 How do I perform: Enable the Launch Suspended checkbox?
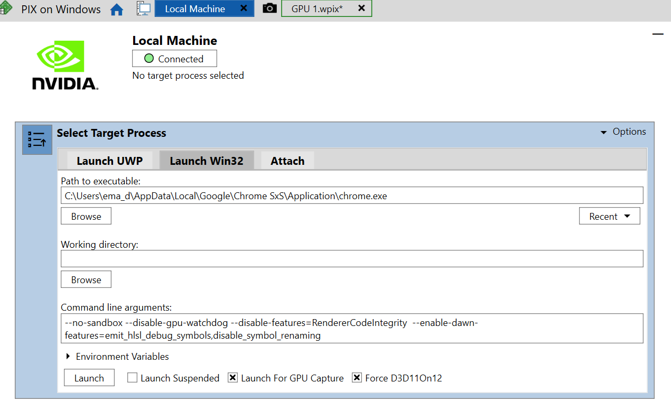point(132,378)
